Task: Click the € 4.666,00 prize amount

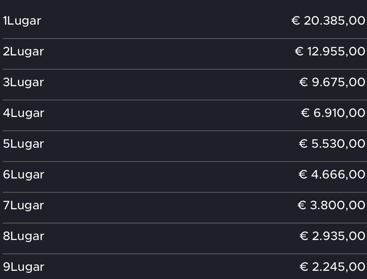Action: click(x=332, y=174)
